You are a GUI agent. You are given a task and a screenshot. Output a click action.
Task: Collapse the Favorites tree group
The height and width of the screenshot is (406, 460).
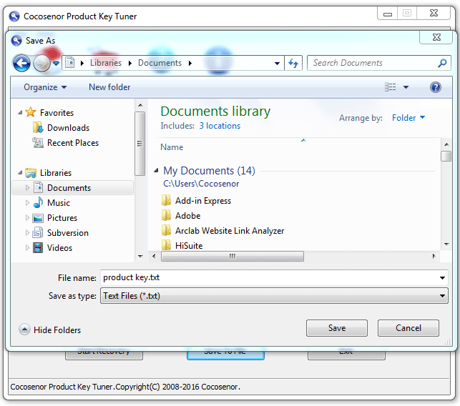tap(20, 112)
